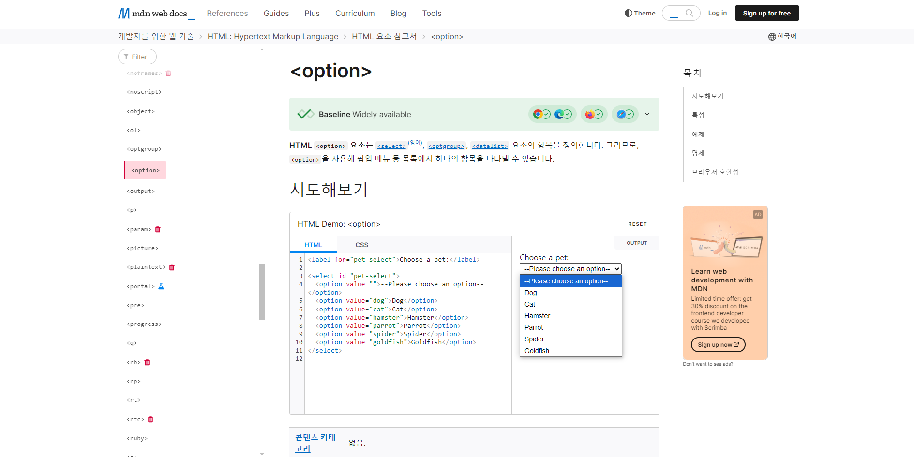Expand the Baseline compatibility details chevron
Screen dimensions: 914x457
(647, 114)
